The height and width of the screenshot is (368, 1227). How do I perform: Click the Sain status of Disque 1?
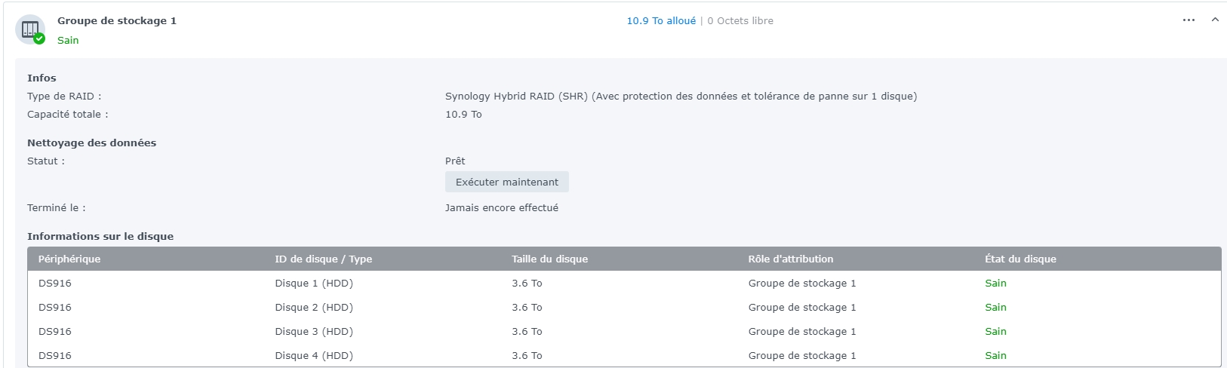pyautogui.click(x=995, y=284)
